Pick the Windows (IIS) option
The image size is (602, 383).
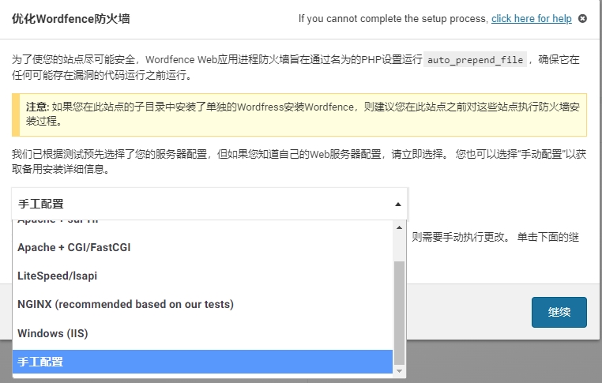click(202, 333)
